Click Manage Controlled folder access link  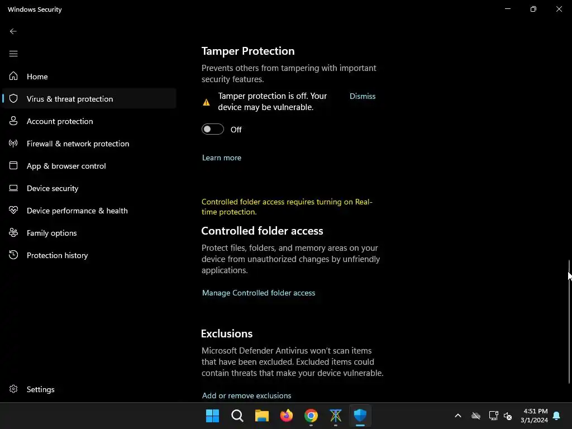258,293
